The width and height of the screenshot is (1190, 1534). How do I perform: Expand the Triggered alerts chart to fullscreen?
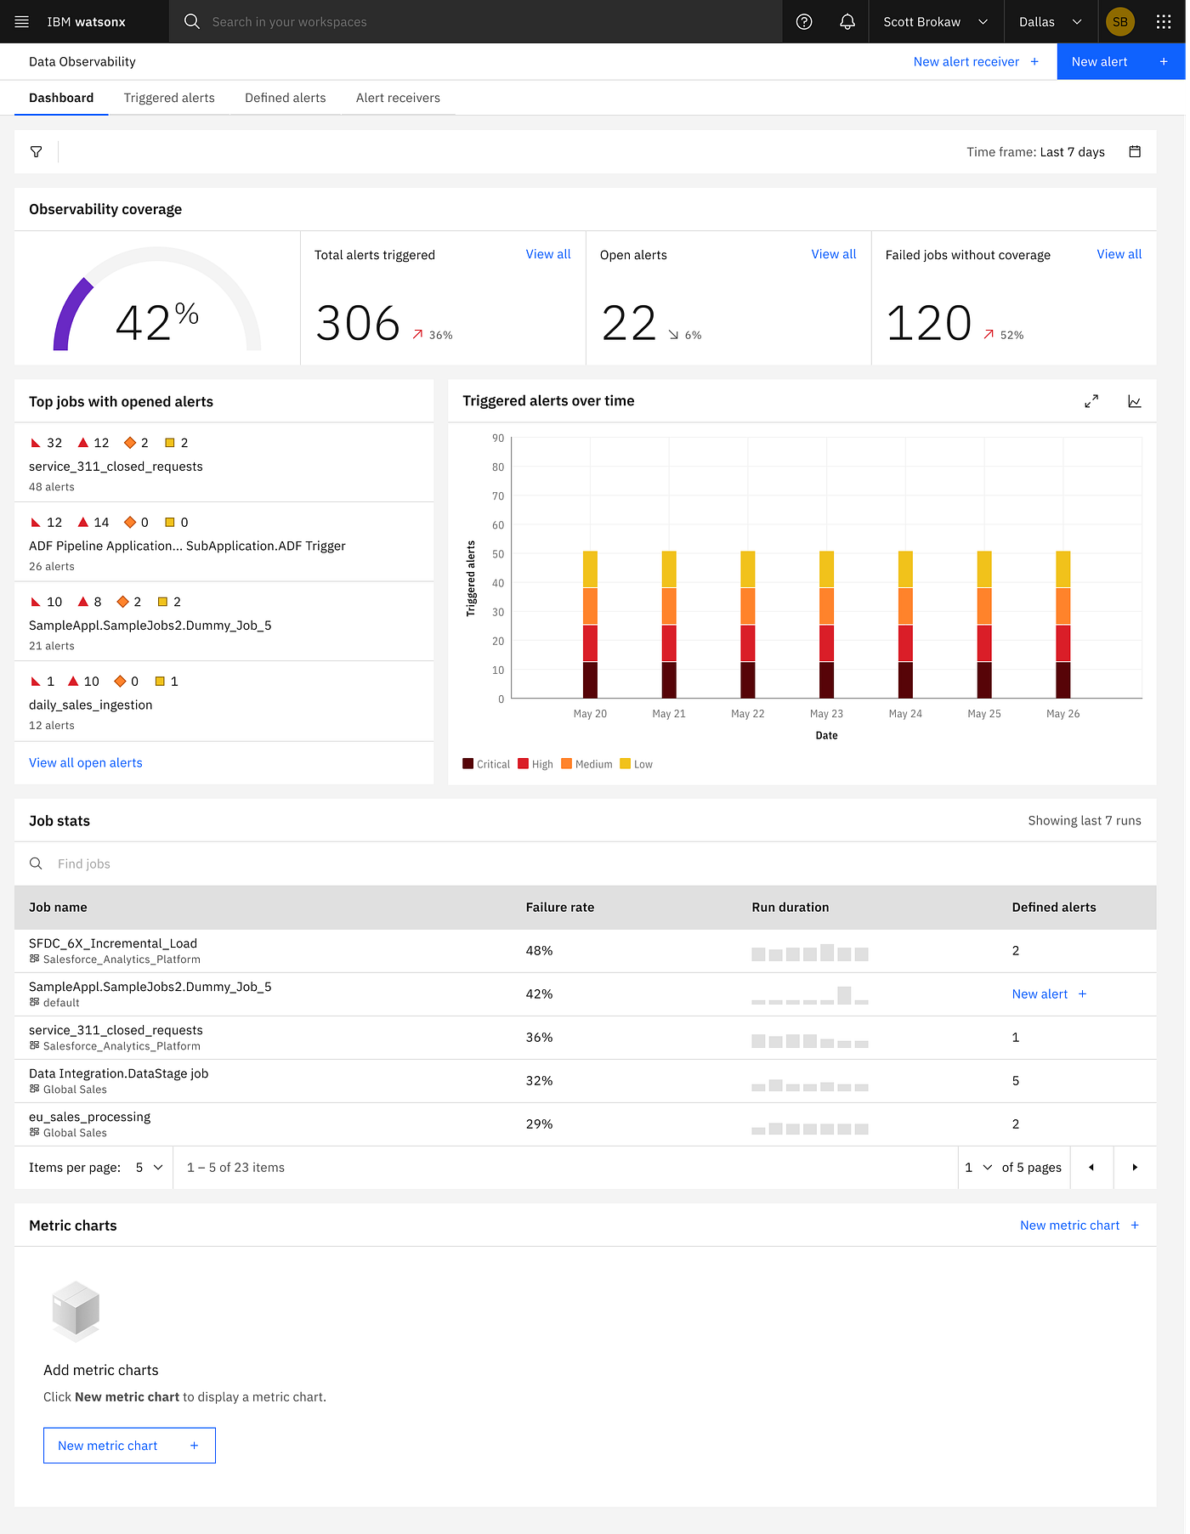[x=1091, y=401]
